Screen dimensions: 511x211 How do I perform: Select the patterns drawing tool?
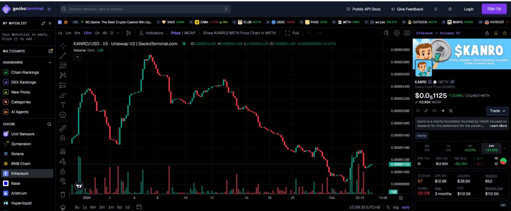pos(63,75)
